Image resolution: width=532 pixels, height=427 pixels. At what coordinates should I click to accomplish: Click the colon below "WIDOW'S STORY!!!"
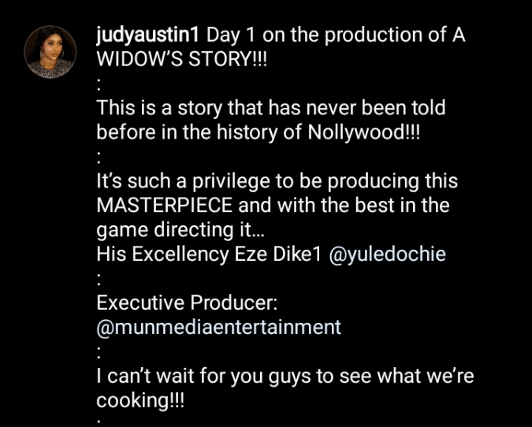click(x=99, y=84)
